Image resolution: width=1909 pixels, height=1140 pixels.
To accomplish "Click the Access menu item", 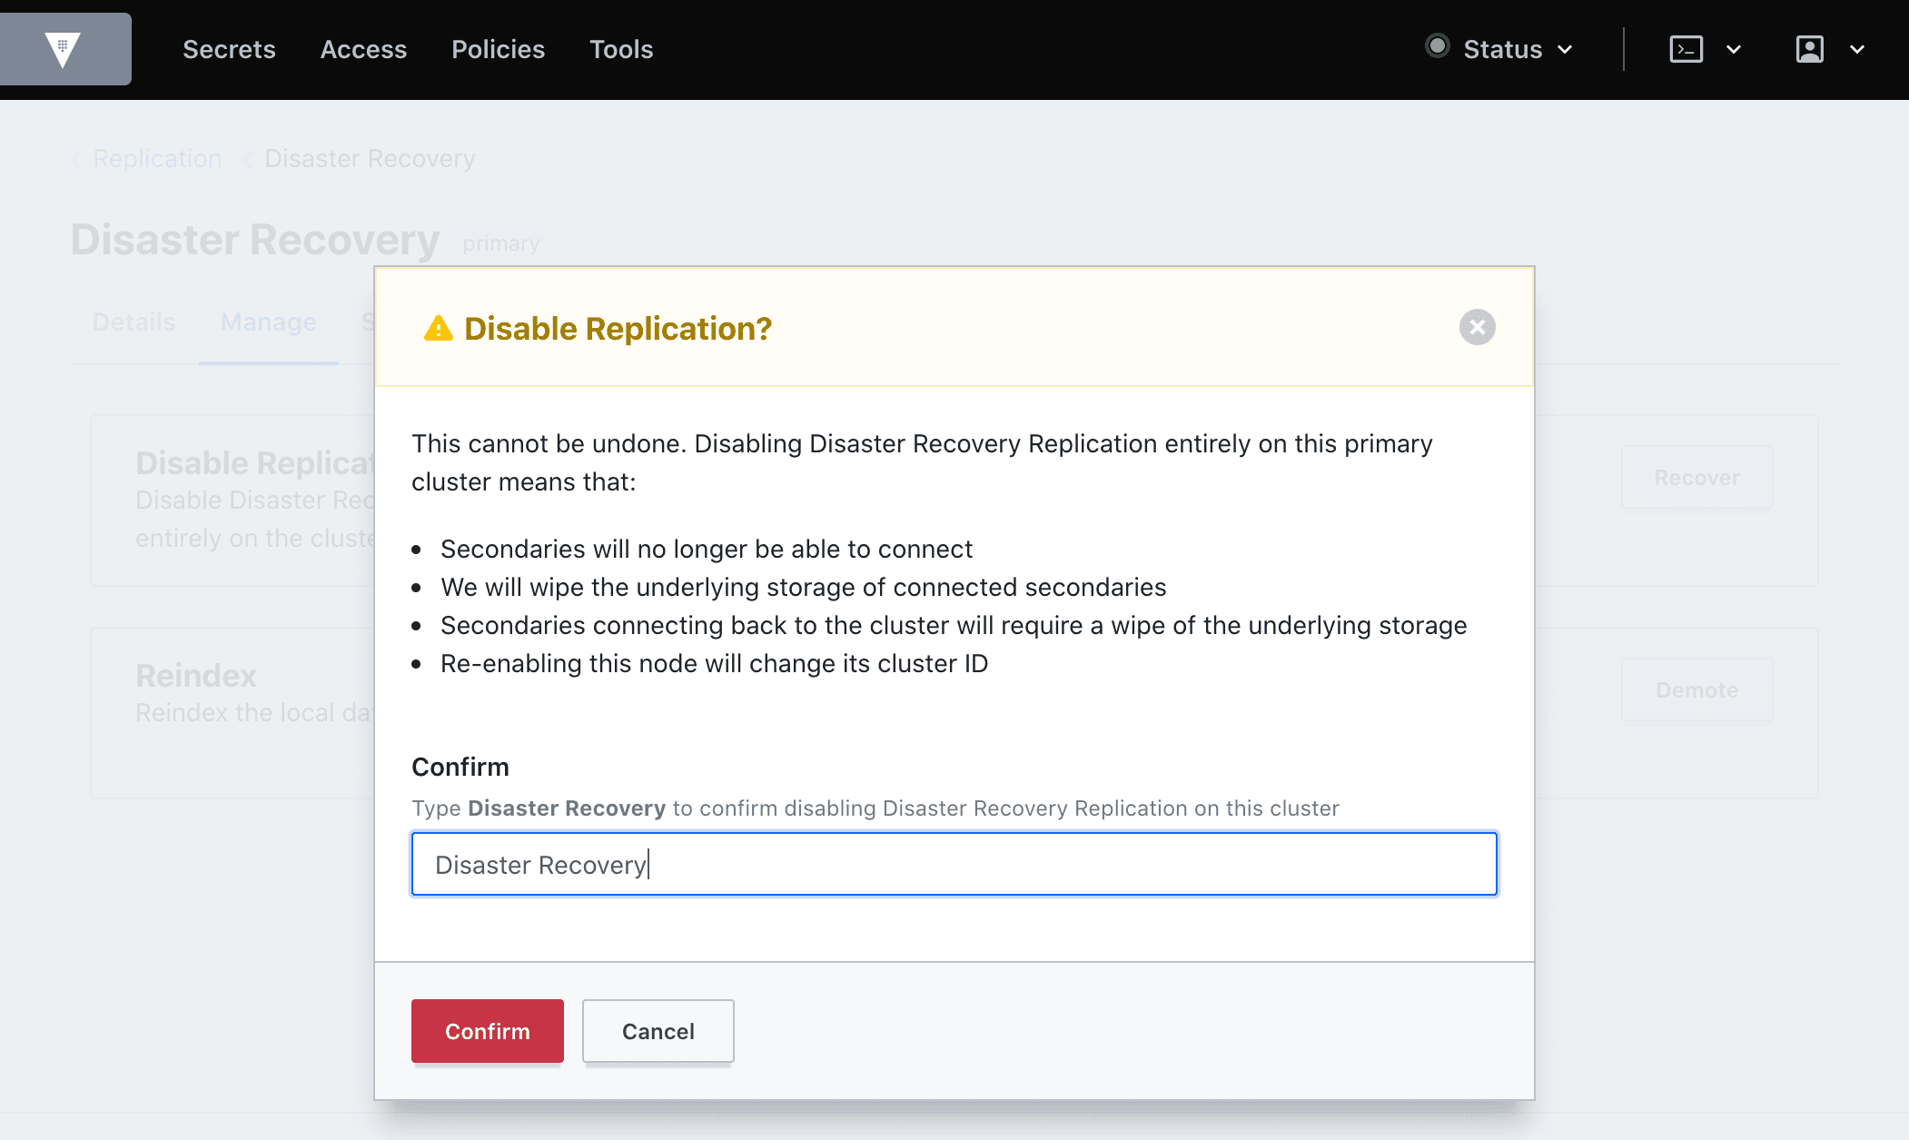I will coord(362,49).
